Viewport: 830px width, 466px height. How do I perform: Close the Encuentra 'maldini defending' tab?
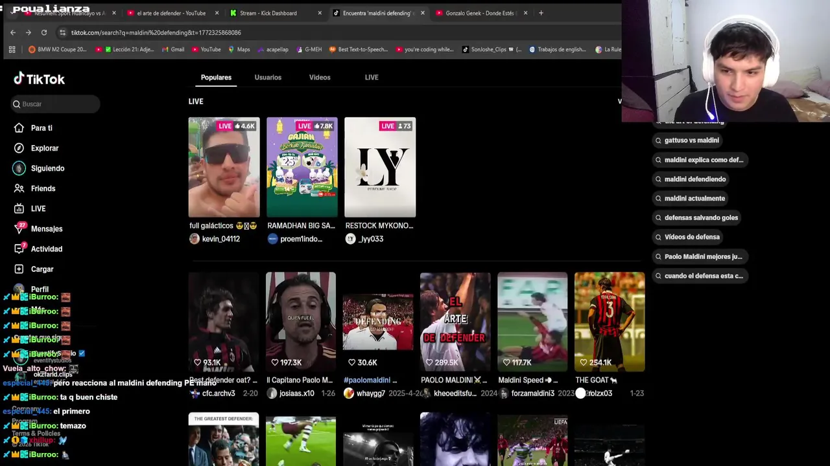423,13
